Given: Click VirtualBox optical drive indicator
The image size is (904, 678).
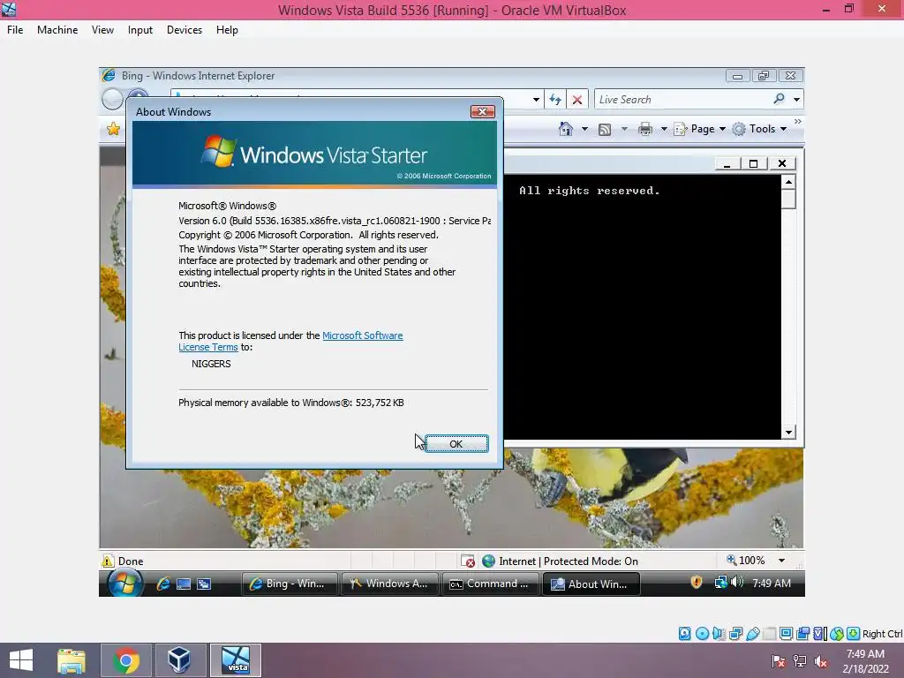Looking at the screenshot, I should [x=702, y=634].
